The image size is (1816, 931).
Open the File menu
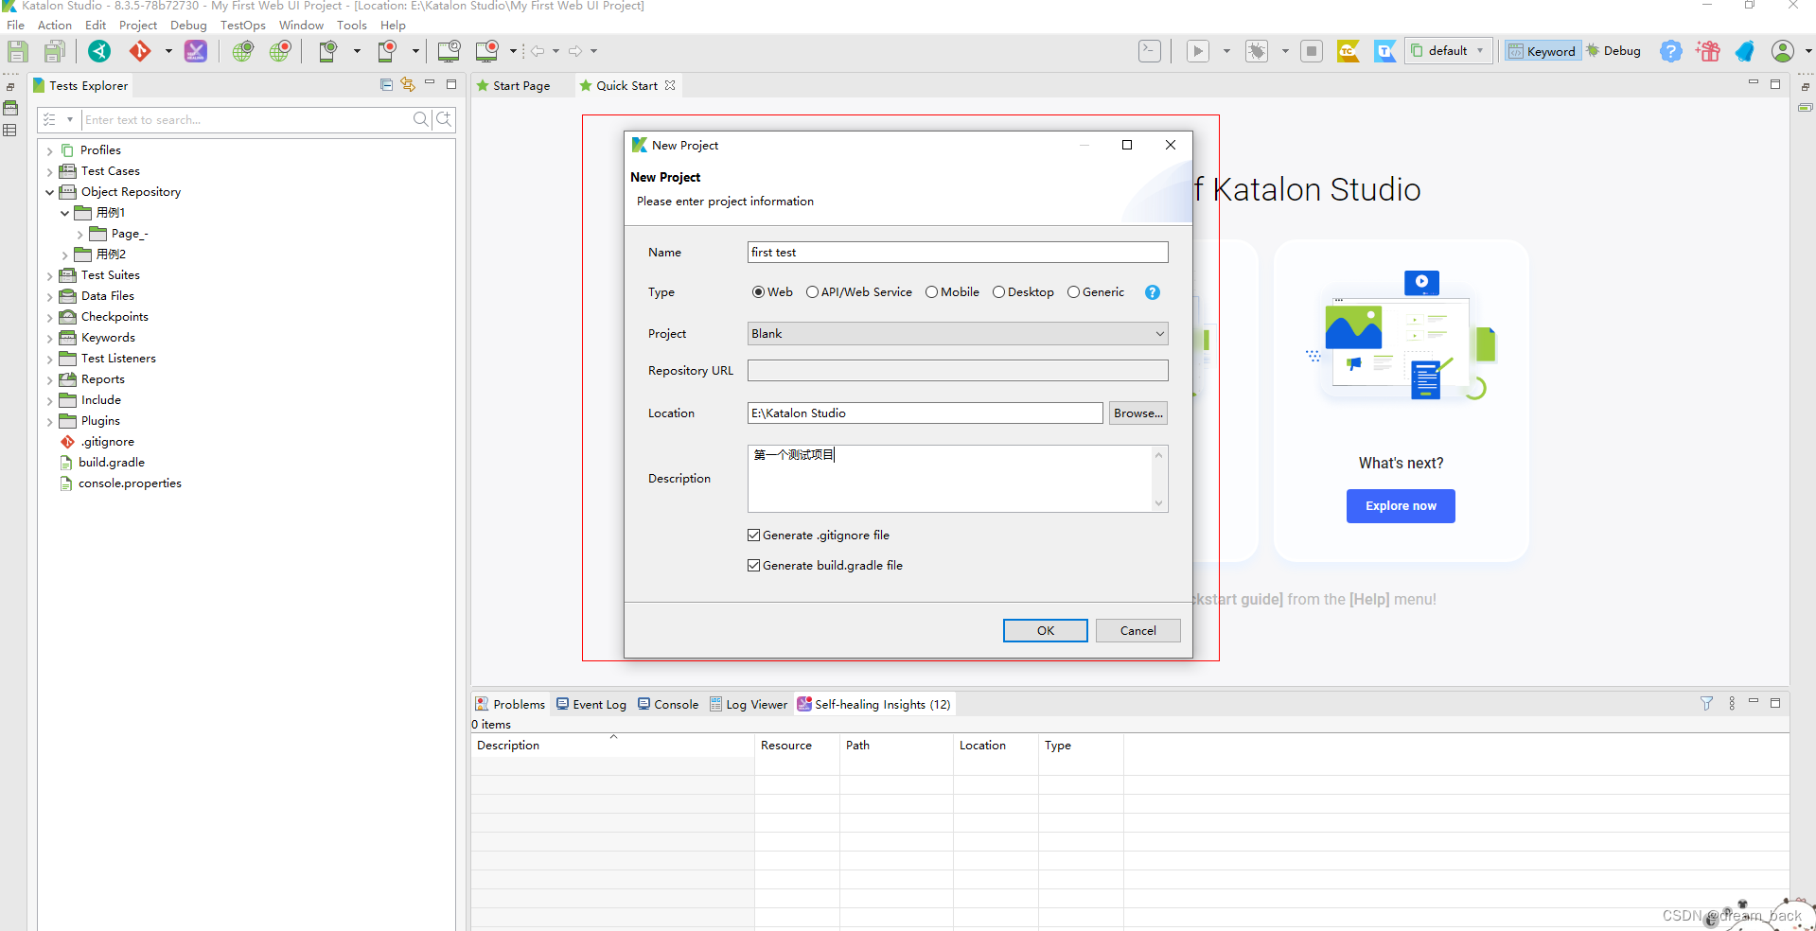tap(16, 26)
